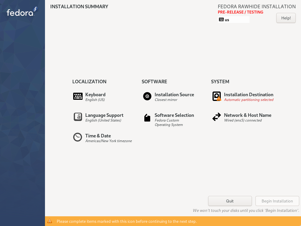Image resolution: width=301 pixels, height=226 pixels.
Task: Open the Software Selection package icon
Action: point(147,118)
